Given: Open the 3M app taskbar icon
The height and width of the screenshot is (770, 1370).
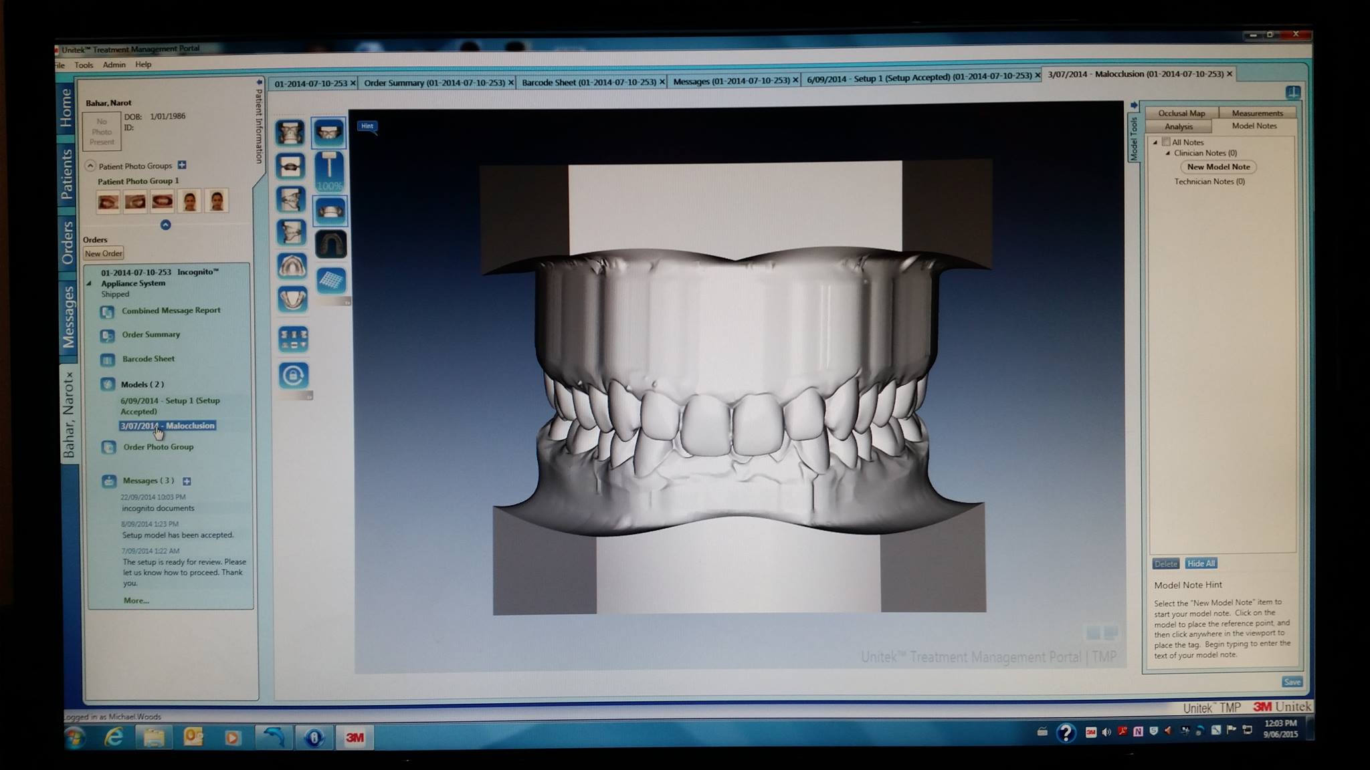Looking at the screenshot, I should [355, 737].
